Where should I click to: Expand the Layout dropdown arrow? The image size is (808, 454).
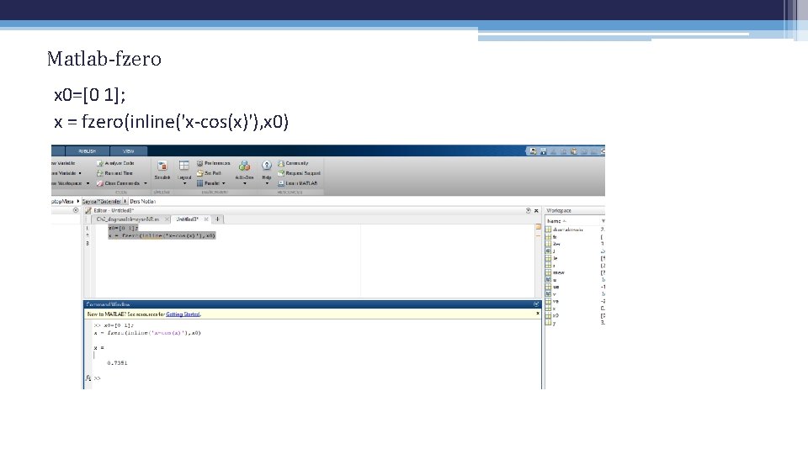(x=184, y=184)
